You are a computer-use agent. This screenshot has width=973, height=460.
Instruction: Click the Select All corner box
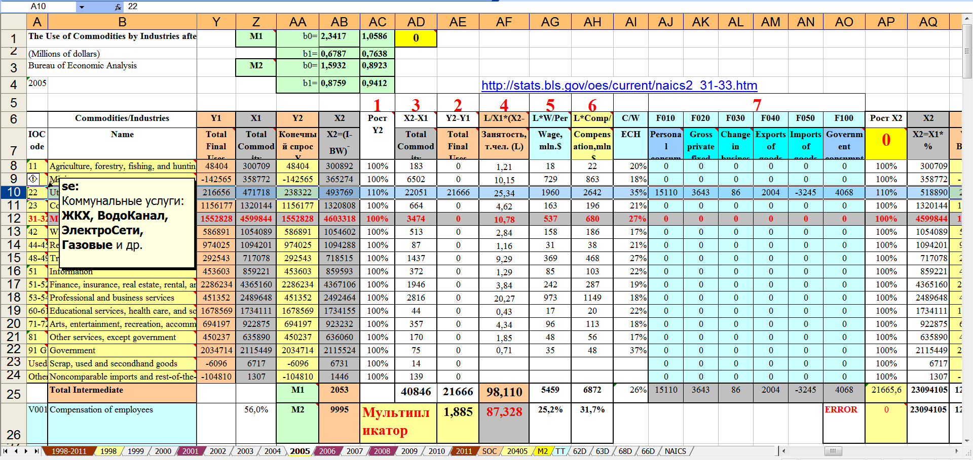[x=13, y=22]
